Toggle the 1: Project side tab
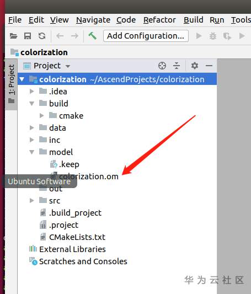 click(11, 84)
